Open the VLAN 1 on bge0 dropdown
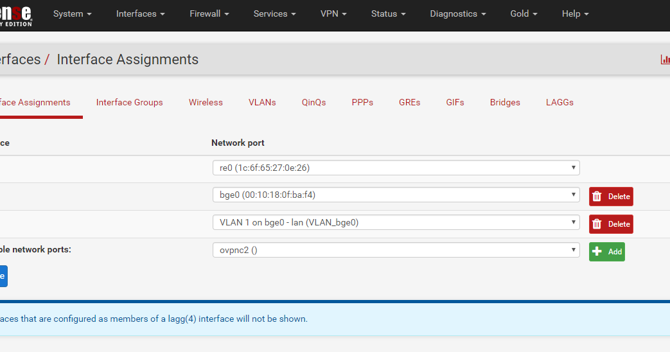The height and width of the screenshot is (352, 670). pos(396,222)
